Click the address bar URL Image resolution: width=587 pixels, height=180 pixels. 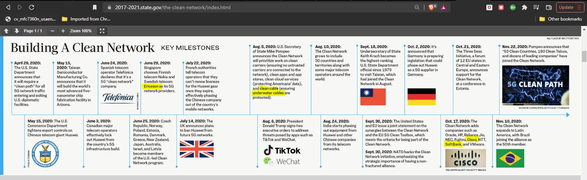[x=173, y=7]
